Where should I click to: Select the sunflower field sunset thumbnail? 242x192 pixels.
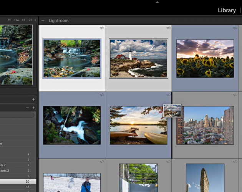[205, 58]
